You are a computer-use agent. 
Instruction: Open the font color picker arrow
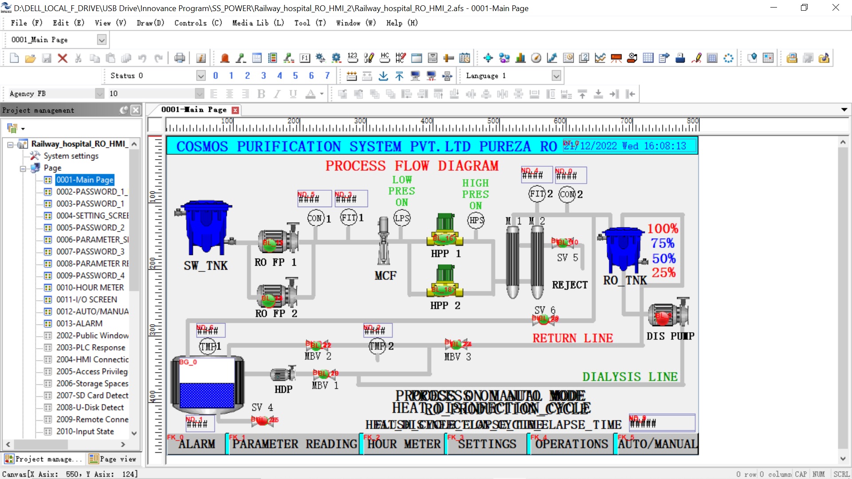pos(322,94)
